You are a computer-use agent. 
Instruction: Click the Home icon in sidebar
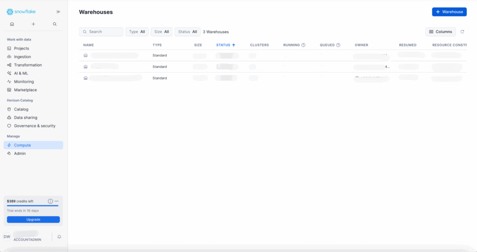pyautogui.click(x=12, y=24)
